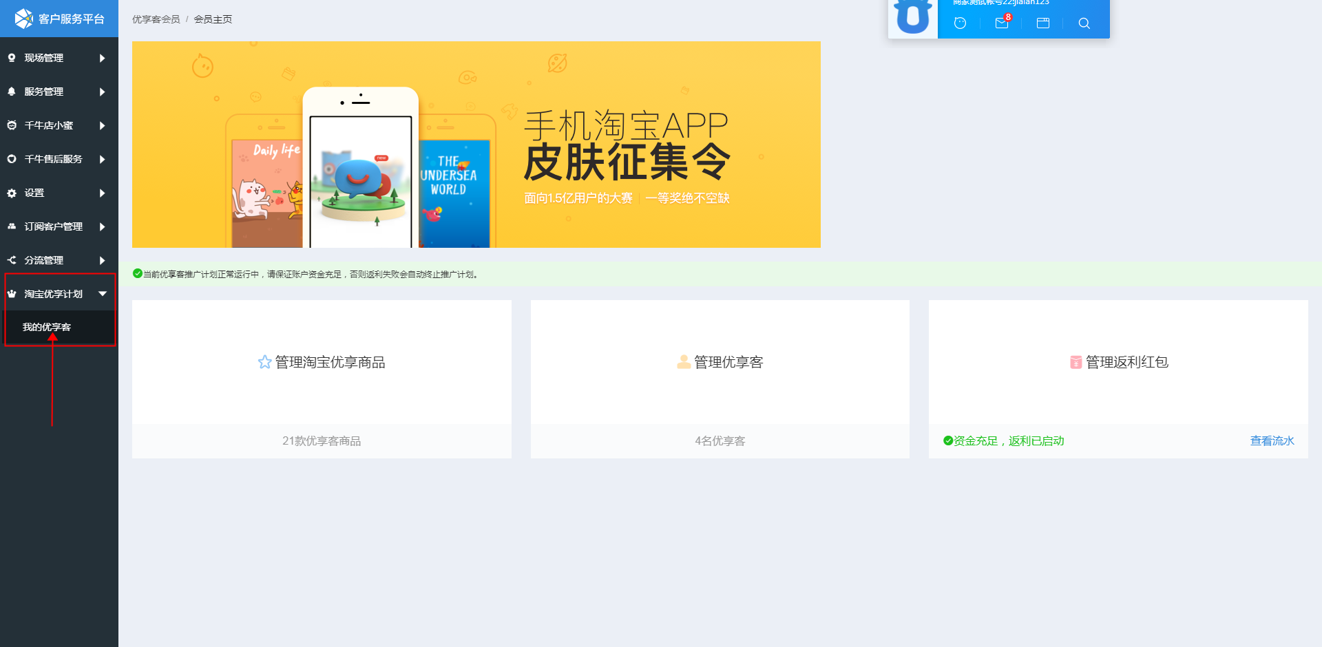Collapse the 淘宝优享计划 dropdown arrow
The image size is (1322, 647).
point(103,294)
